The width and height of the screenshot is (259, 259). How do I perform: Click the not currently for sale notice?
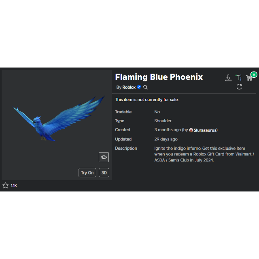click(x=146, y=100)
